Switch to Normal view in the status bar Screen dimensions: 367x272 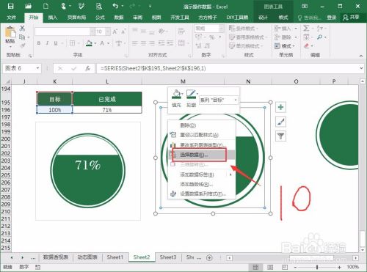click(x=255, y=267)
